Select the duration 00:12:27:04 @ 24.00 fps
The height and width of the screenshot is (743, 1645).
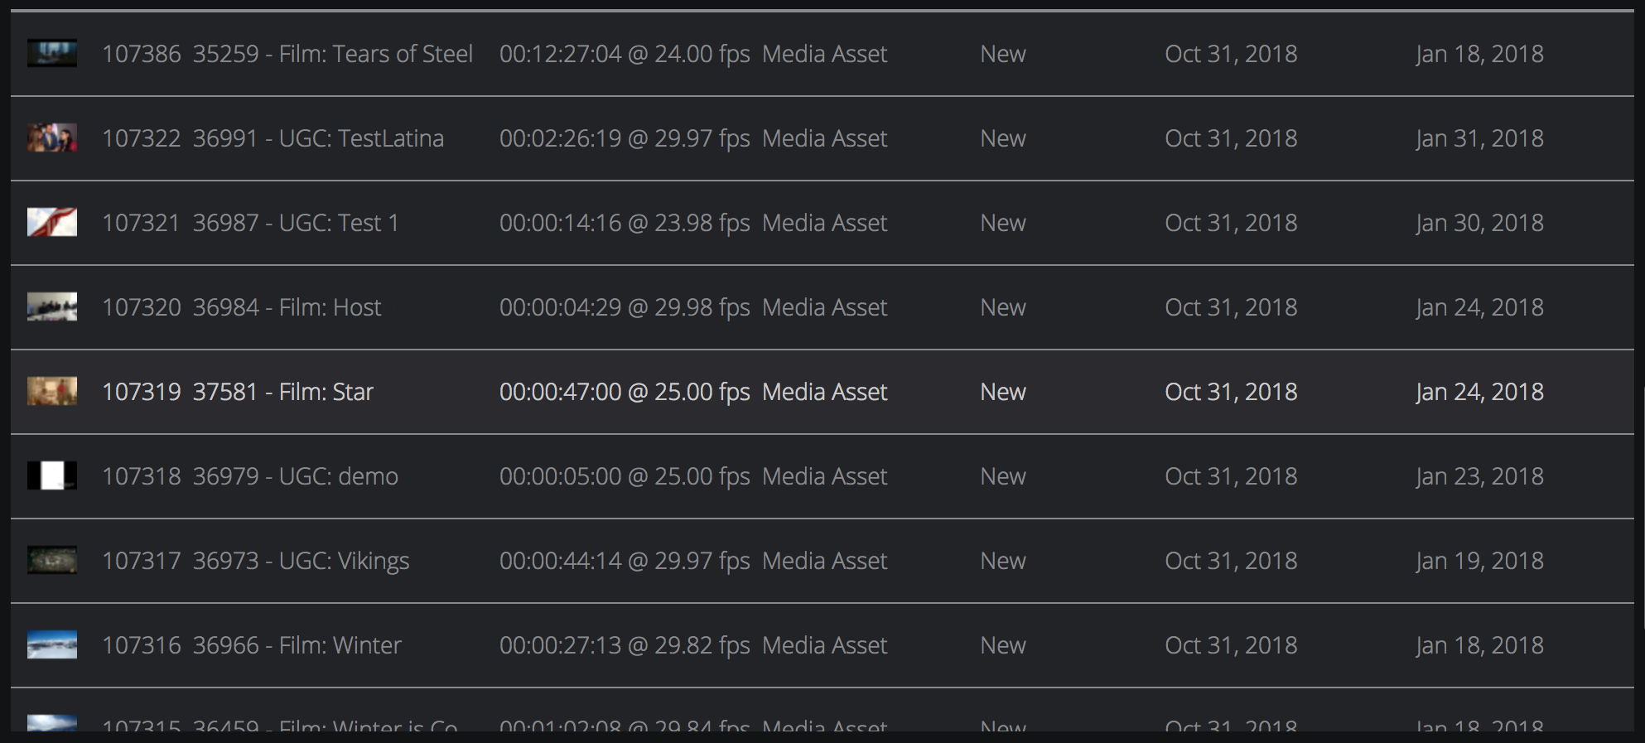625,54
